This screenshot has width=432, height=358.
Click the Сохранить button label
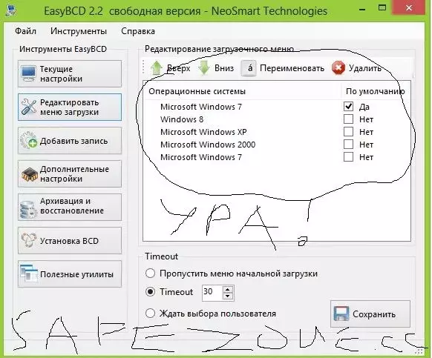pyautogui.click(x=374, y=314)
